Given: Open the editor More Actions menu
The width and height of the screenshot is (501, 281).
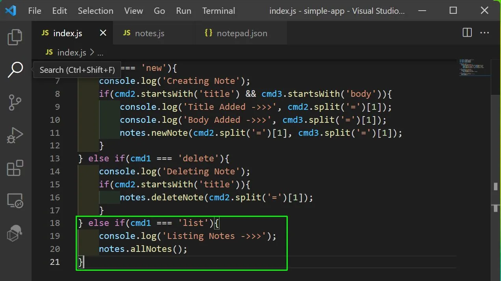Looking at the screenshot, I should [x=484, y=33].
